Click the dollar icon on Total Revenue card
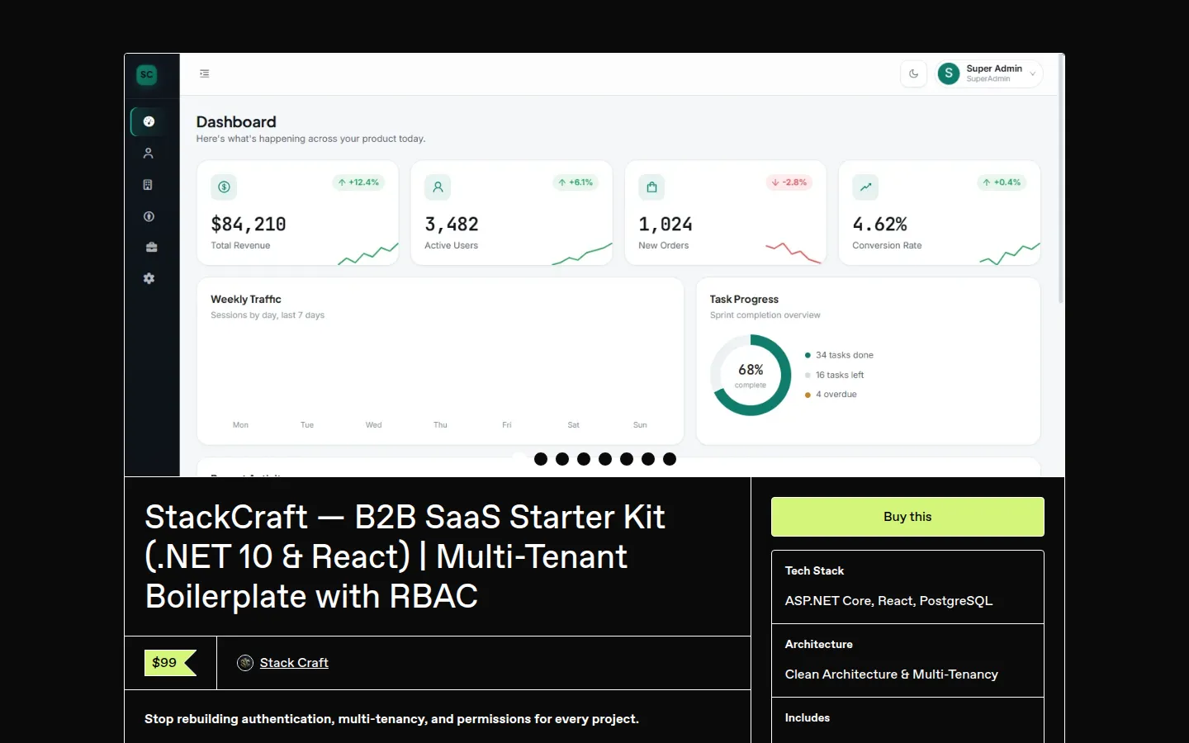Image resolution: width=1189 pixels, height=743 pixels. point(224,187)
